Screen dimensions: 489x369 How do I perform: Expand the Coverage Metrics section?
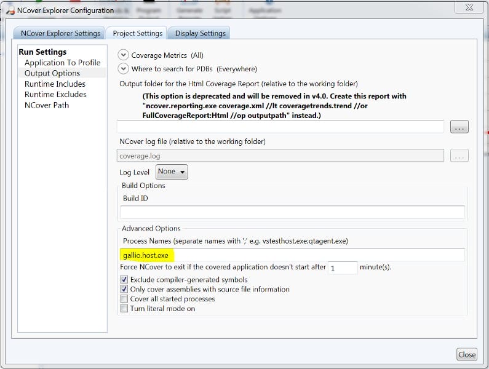coord(123,55)
